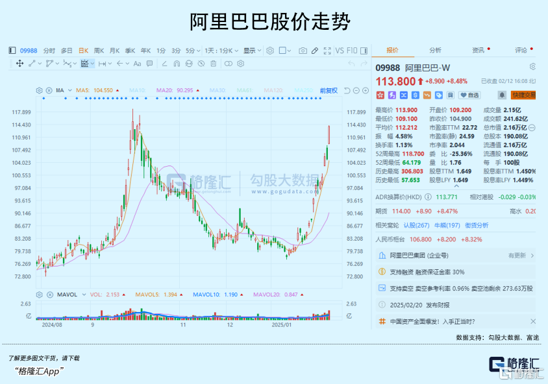This screenshot has width=548, height=384.
Task: Expand the MAVOL indicator dropdown
Action: point(84,294)
